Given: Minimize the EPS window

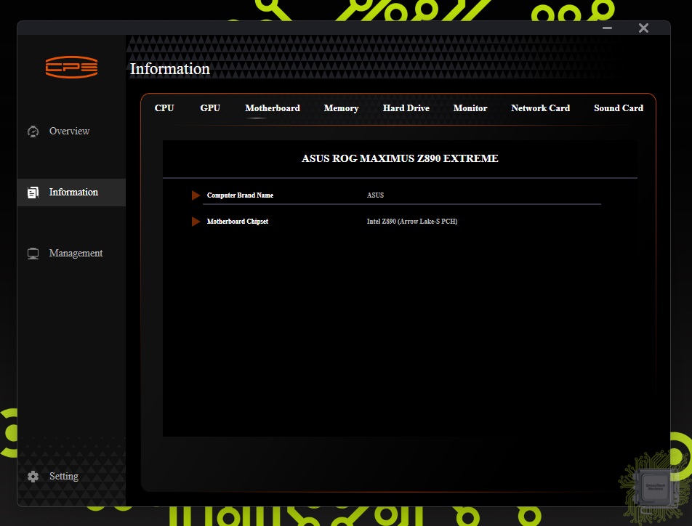Looking at the screenshot, I should click(607, 28).
